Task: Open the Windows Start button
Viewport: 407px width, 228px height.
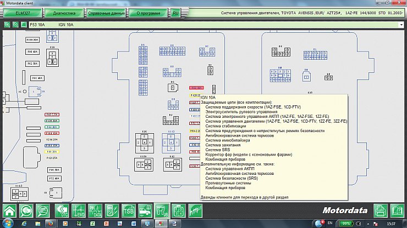Action: pos(8,224)
